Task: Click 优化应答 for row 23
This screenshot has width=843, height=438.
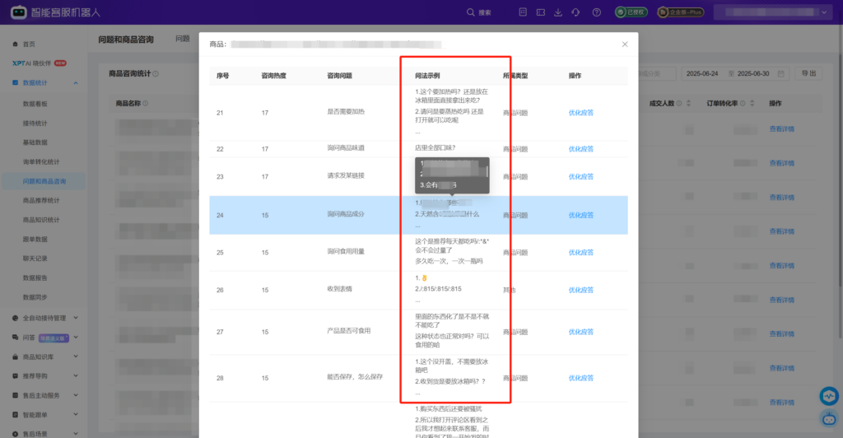Action: point(580,177)
